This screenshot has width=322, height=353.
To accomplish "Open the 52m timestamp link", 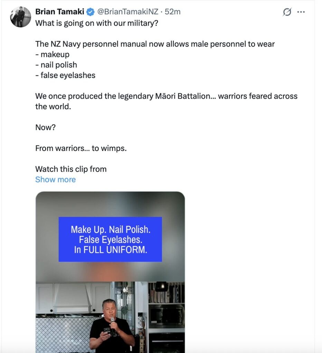I will (173, 12).
